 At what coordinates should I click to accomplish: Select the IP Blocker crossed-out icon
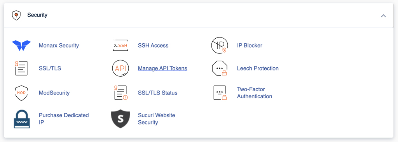220,46
